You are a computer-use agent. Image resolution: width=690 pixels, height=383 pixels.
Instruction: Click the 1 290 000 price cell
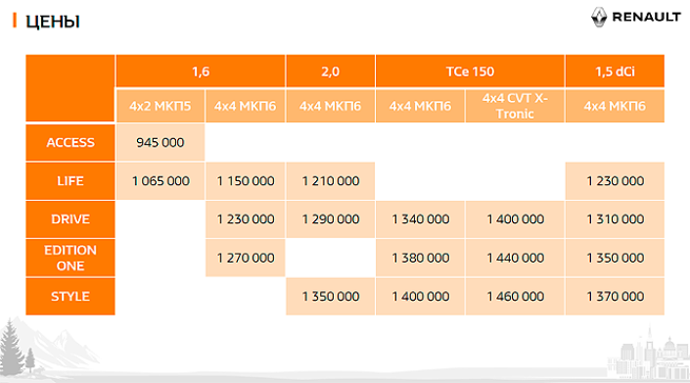(331, 219)
